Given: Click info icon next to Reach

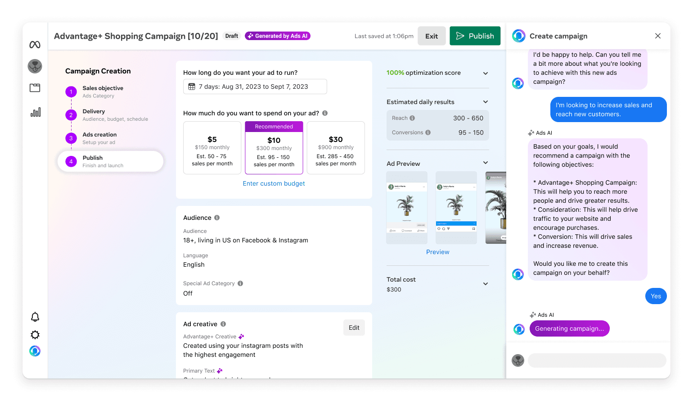Looking at the screenshot, I should (x=412, y=118).
